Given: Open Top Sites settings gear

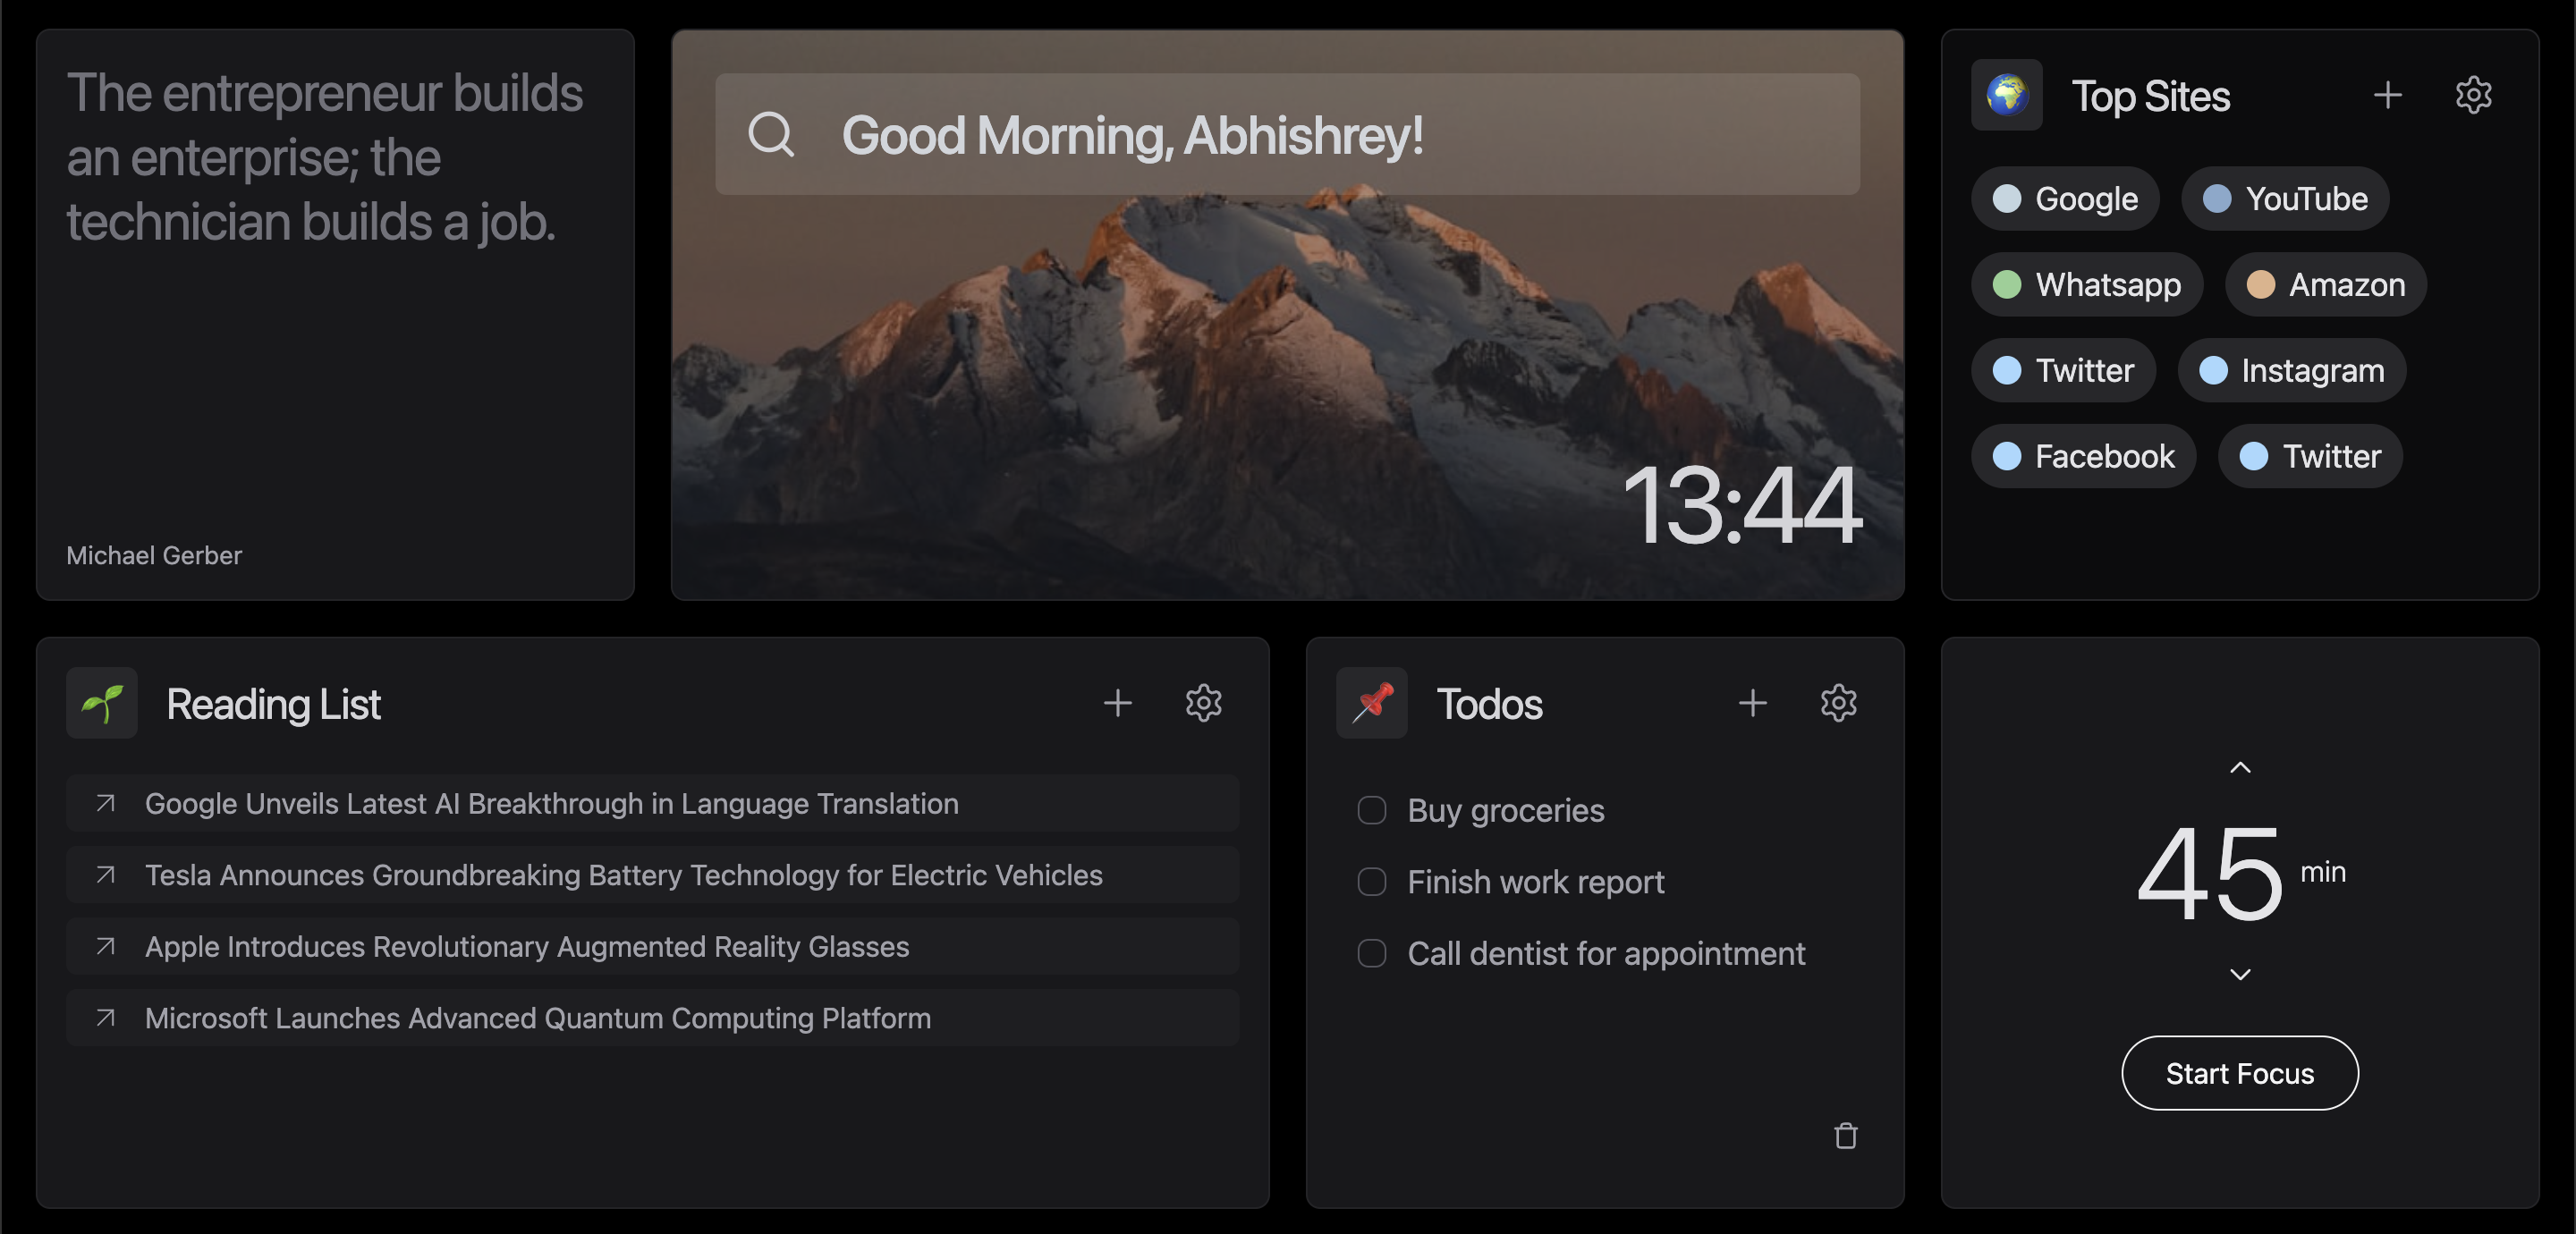Looking at the screenshot, I should [x=2473, y=95].
